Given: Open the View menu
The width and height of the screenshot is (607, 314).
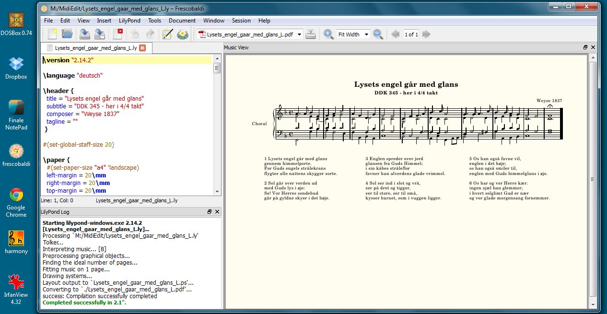Looking at the screenshot, I should click(x=84, y=21).
